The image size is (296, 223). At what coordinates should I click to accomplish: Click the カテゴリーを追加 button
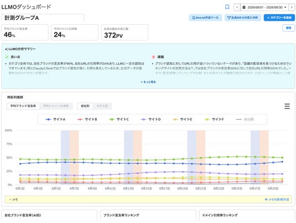point(279,18)
